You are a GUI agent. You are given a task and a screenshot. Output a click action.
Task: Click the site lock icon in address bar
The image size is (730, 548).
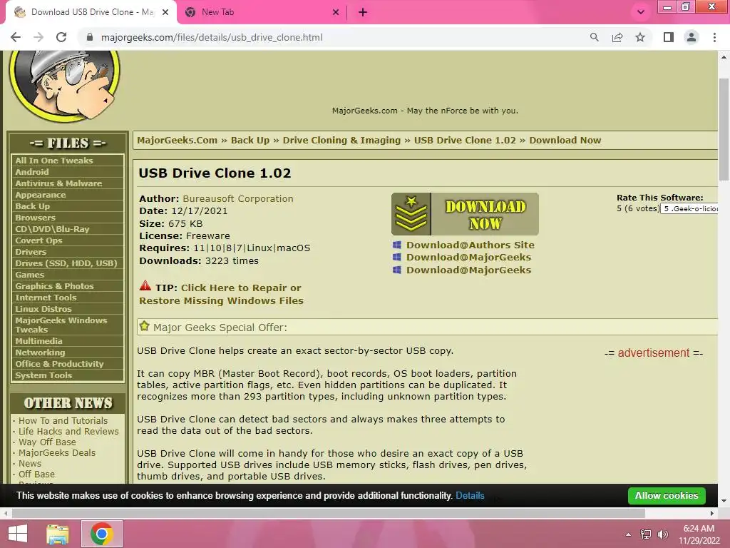click(x=90, y=37)
